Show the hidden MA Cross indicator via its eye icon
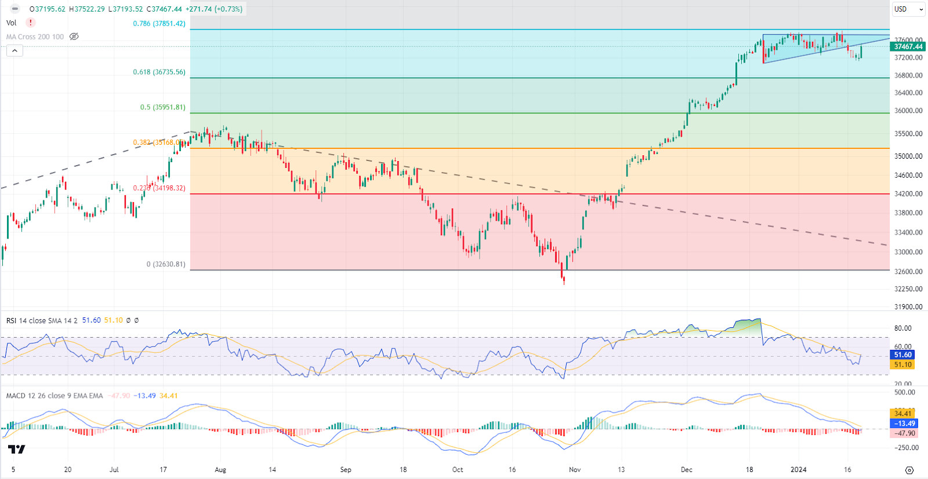 [74, 36]
